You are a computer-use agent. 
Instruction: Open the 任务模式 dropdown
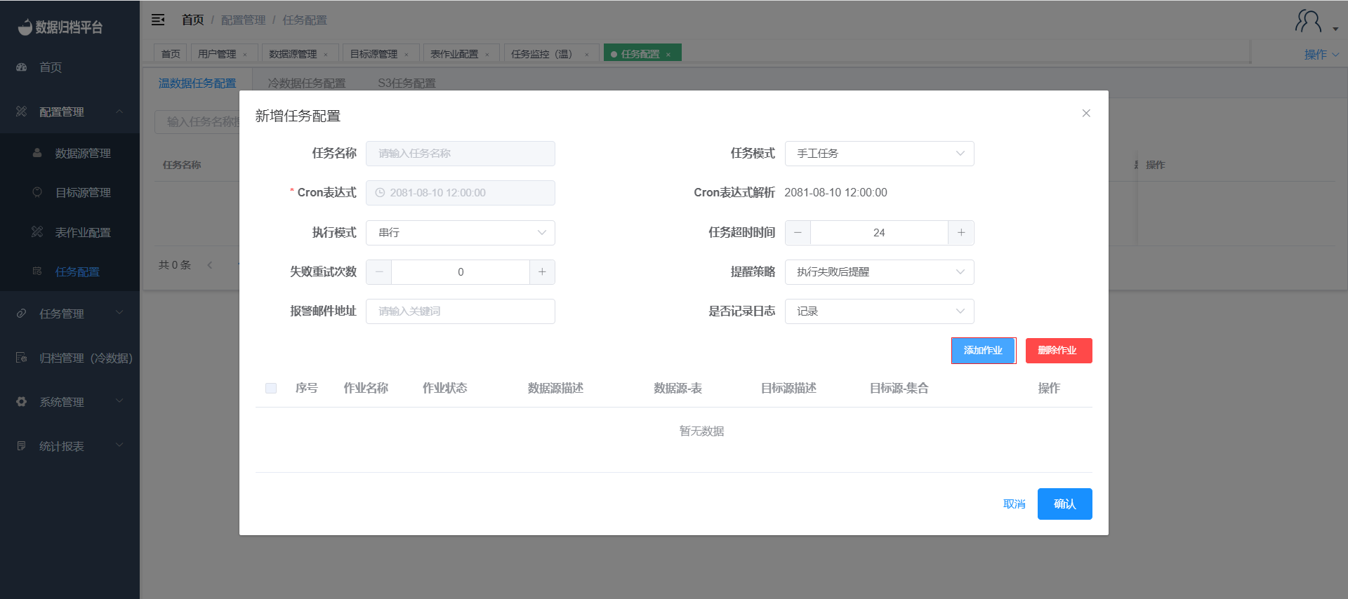[879, 154]
